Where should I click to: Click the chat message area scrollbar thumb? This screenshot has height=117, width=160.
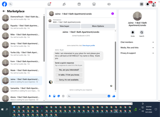coord(115,66)
